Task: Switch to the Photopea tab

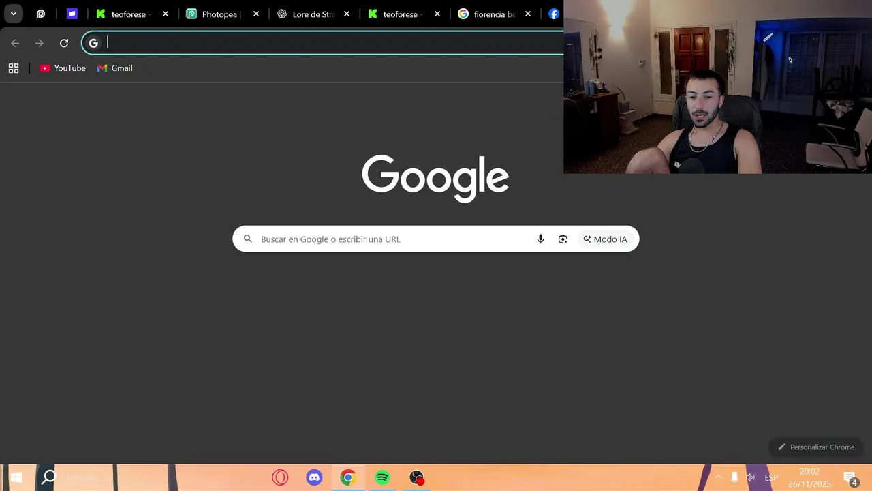Action: coord(222,14)
